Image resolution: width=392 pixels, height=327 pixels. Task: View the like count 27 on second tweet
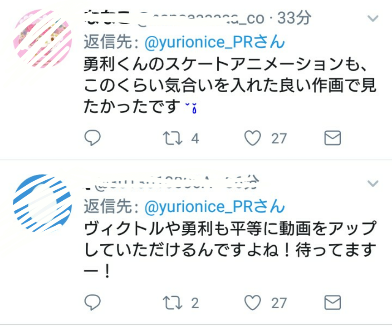coord(279,303)
